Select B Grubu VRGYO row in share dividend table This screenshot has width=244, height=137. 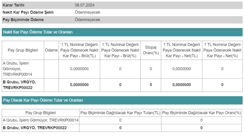[x=35, y=128]
